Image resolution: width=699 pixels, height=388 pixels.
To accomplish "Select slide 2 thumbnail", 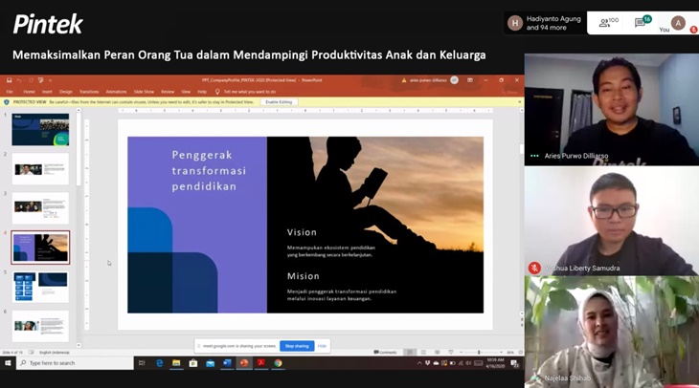I will click(x=40, y=168).
